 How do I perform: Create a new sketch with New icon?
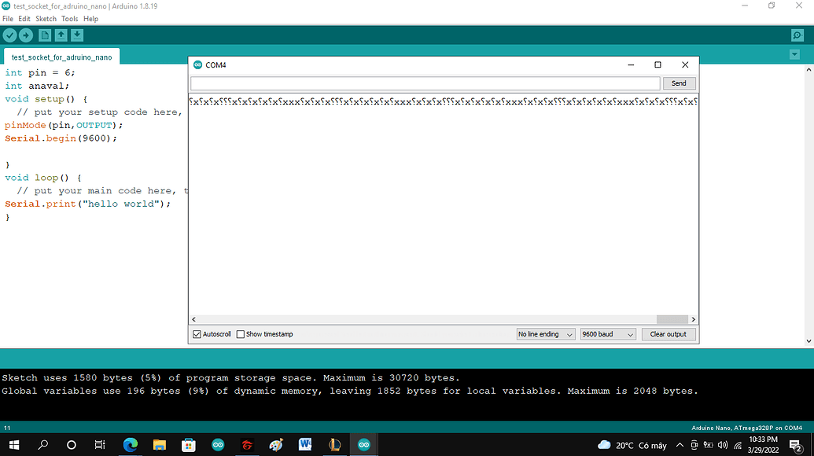pos(45,35)
